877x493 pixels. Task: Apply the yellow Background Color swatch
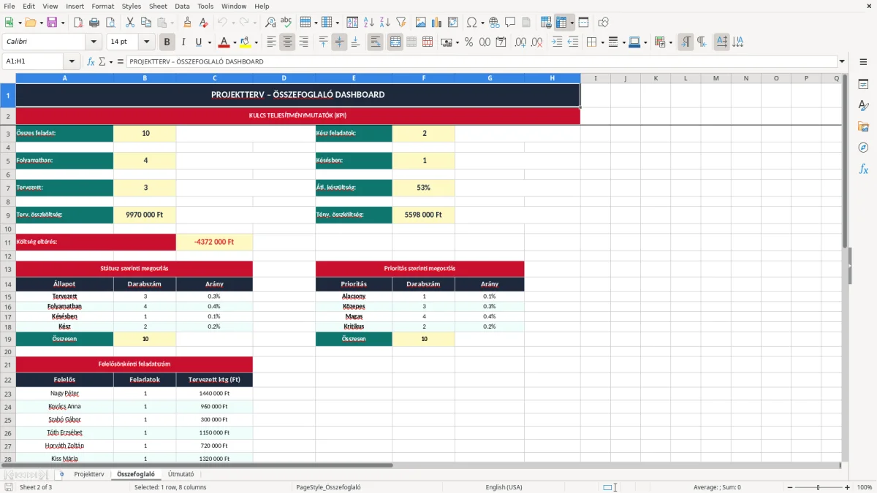[x=246, y=42]
